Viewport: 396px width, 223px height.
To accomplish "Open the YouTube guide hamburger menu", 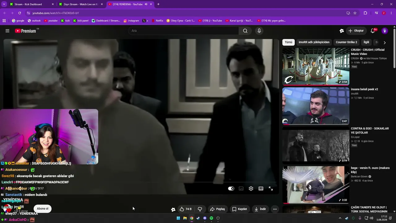I will pos(7,31).
